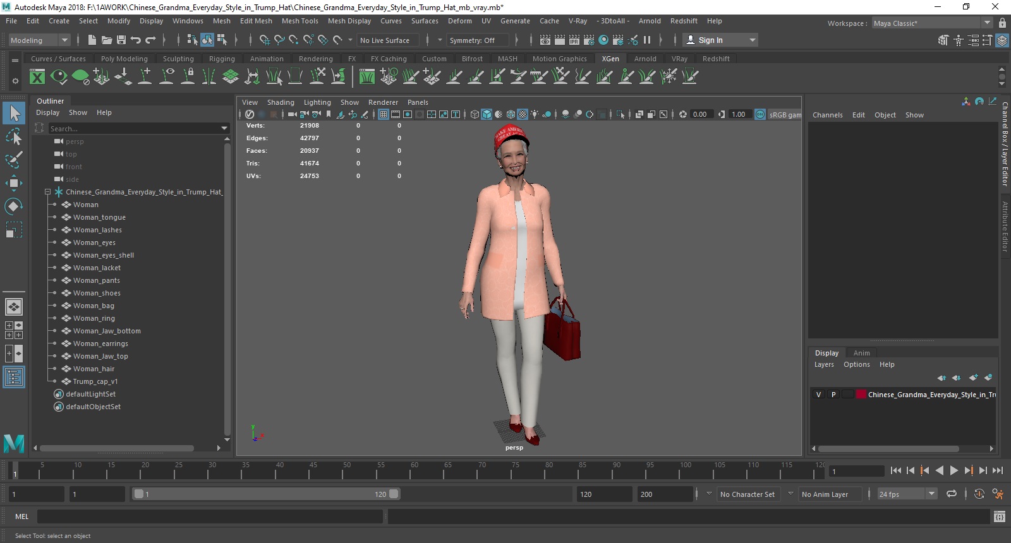Image resolution: width=1011 pixels, height=543 pixels.
Task: Select defaultLightSet in Outliner
Action: tap(90, 394)
